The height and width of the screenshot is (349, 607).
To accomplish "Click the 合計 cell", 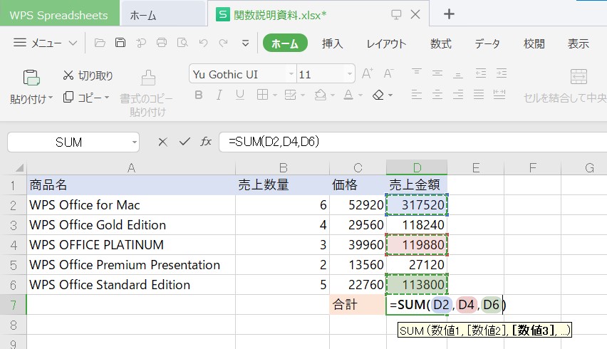I will pyautogui.click(x=358, y=305).
